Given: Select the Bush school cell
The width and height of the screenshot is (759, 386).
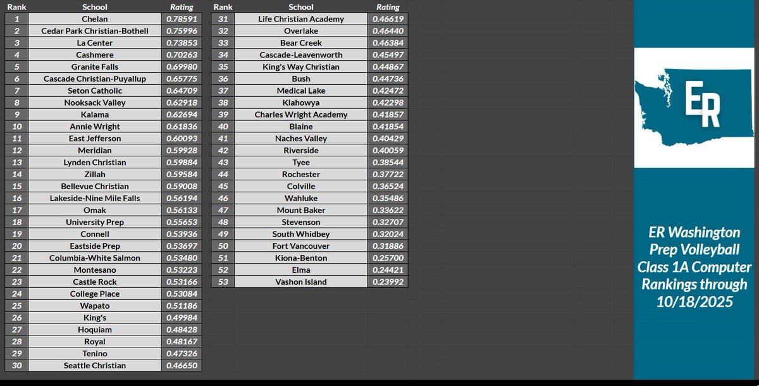Looking at the screenshot, I should click(301, 79).
